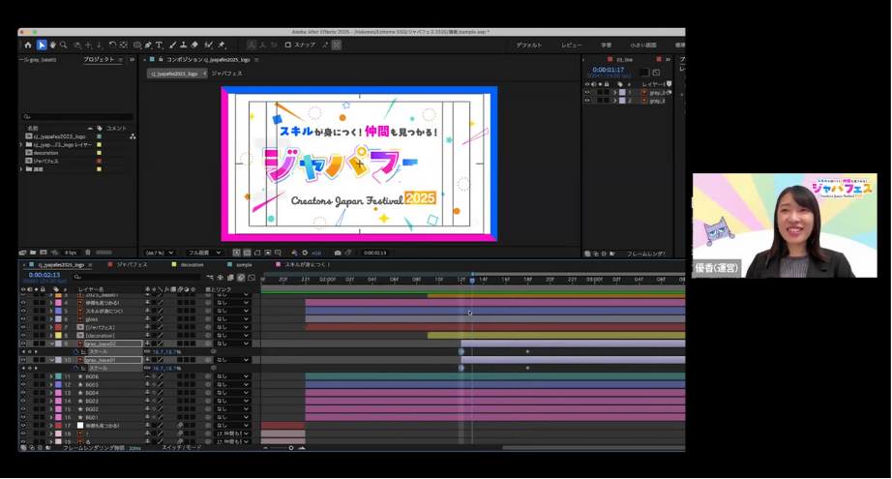Toggle the solo box on BG03 layer
Image resolution: width=892 pixels, height=479 pixels.
point(36,401)
